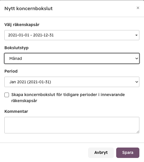The height and width of the screenshot is (162, 144).
Task: Focus the Kommentar text area
Action: click(x=72, y=125)
